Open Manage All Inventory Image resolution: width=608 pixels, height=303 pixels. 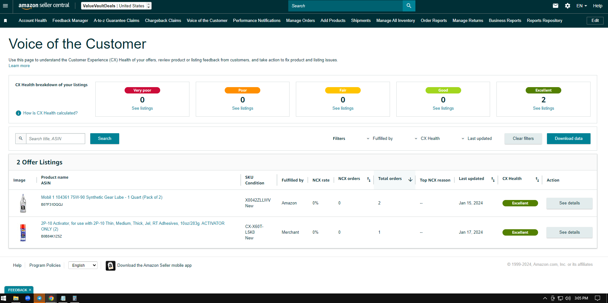[x=396, y=21]
